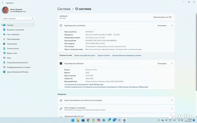Open Время и язык settings

(x=12, y=53)
